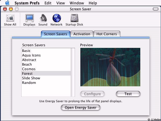Select the Screen Savers tab
Screen dimensions: 161x121
pyautogui.click(x=56, y=34)
